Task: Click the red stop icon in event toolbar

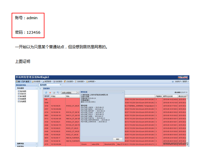Action: click(x=50, y=92)
